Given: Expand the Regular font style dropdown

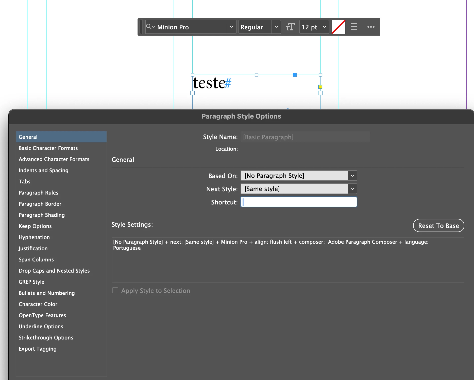Looking at the screenshot, I should pyautogui.click(x=276, y=27).
